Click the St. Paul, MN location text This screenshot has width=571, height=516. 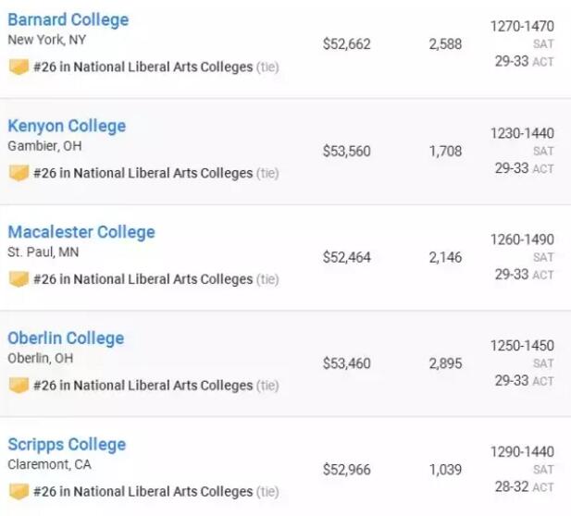coord(43,252)
